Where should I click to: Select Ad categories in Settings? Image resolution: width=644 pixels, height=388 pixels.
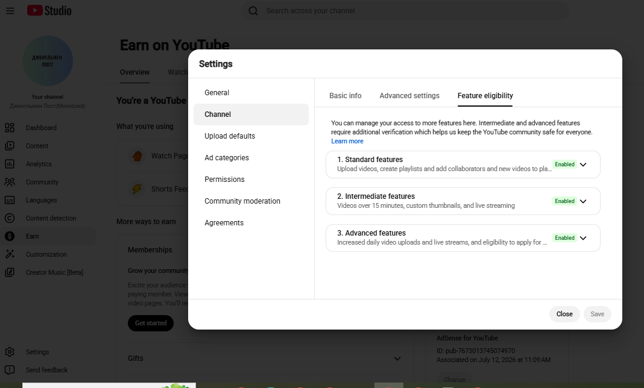click(251, 158)
